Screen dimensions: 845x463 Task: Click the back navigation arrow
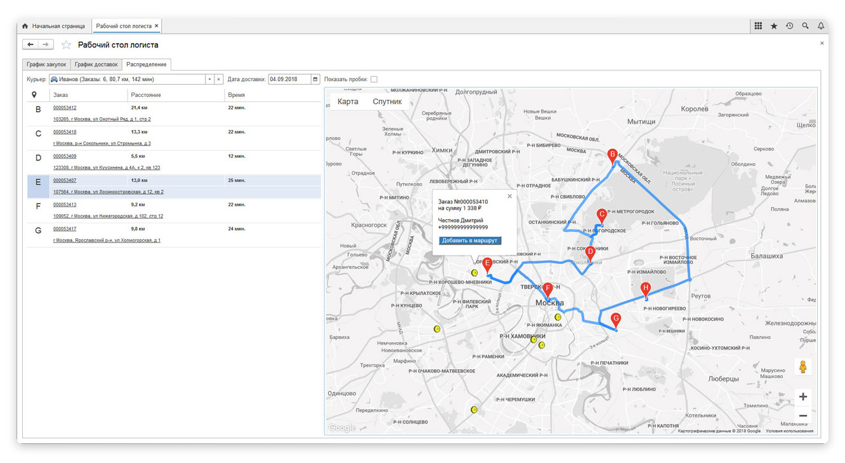tap(30, 44)
